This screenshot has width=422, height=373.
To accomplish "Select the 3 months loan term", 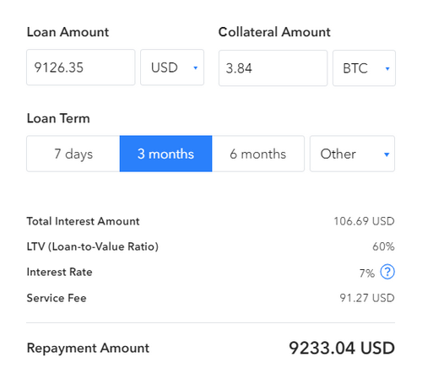I will point(165,154).
